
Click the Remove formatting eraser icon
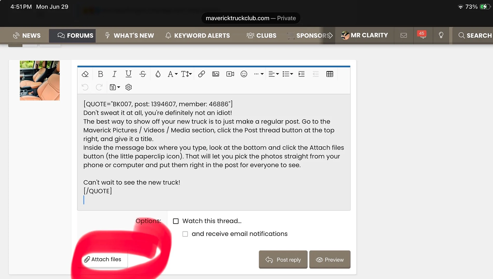[x=85, y=74]
